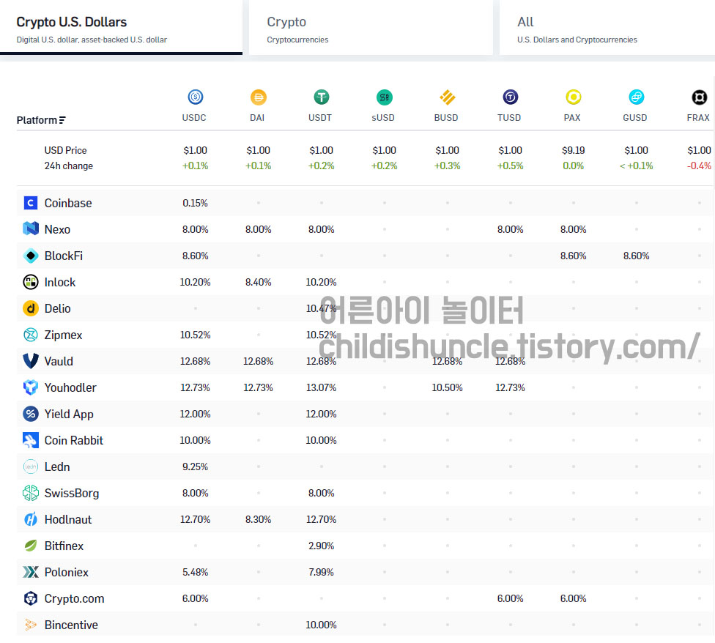Click SwissBorg USDT rate 8.00%

321,493
